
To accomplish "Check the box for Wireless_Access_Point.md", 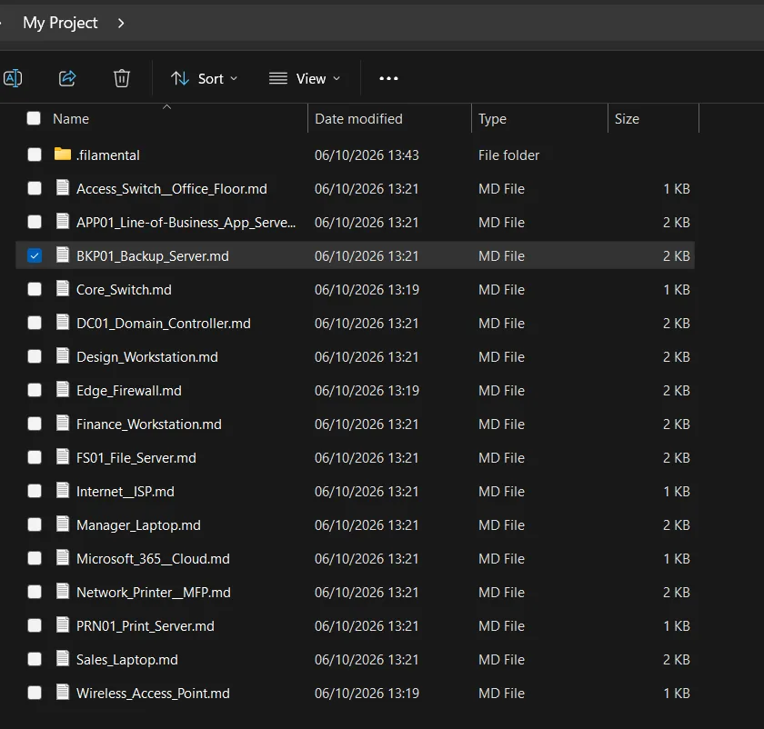I will (x=35, y=693).
